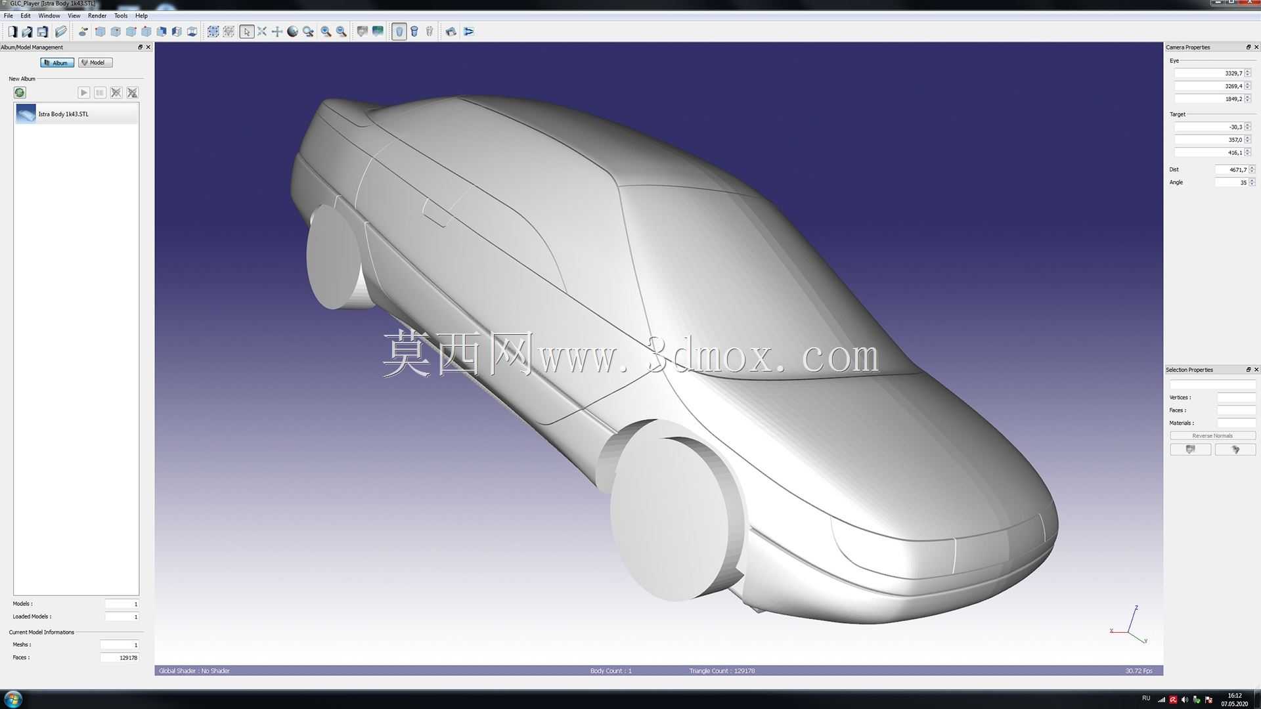Click the pause slideshow button

click(x=100, y=93)
